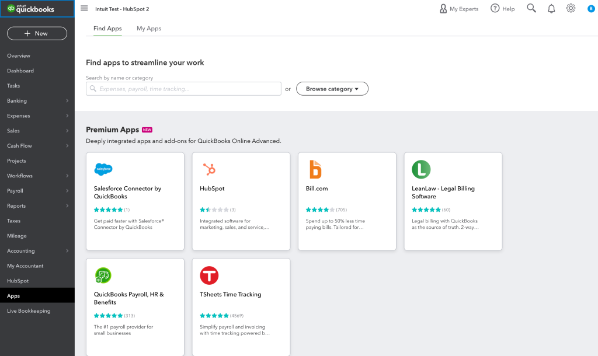The image size is (598, 356).
Task: Expand the Reports submenu arrow
Action: point(67,206)
